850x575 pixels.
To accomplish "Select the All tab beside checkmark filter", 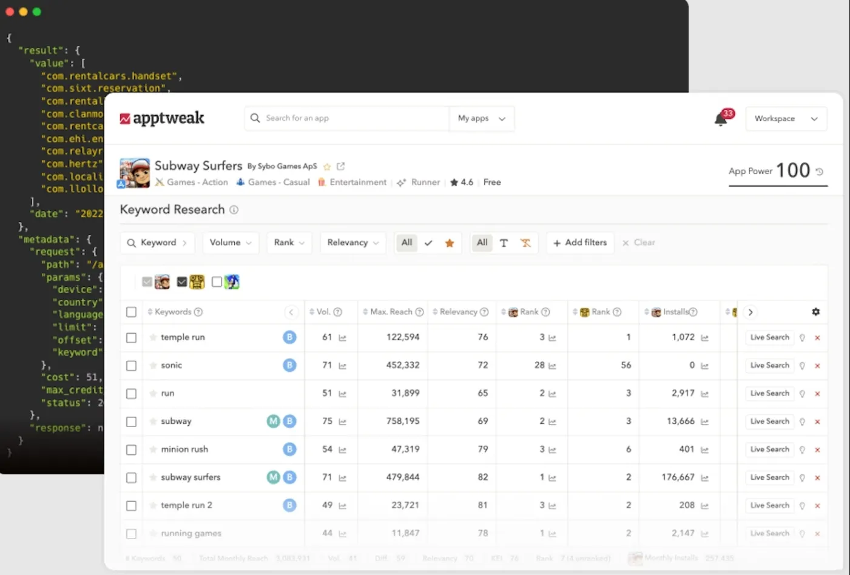I will click(x=406, y=243).
